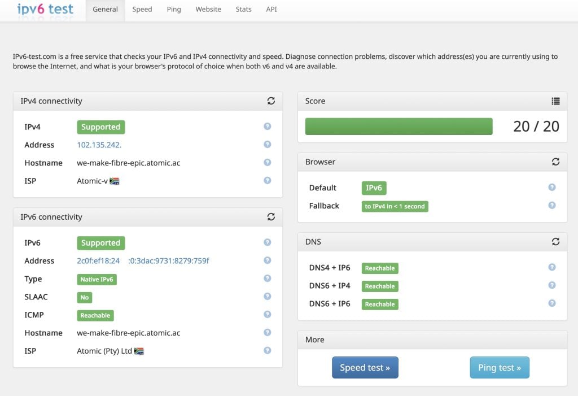Click the green score progress bar
The image size is (578, 396).
[x=399, y=126]
